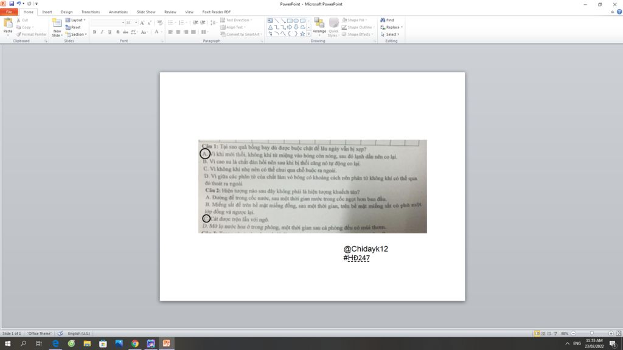This screenshot has height=350, width=623.
Task: Open Quick Styles gallery
Action: (333, 27)
